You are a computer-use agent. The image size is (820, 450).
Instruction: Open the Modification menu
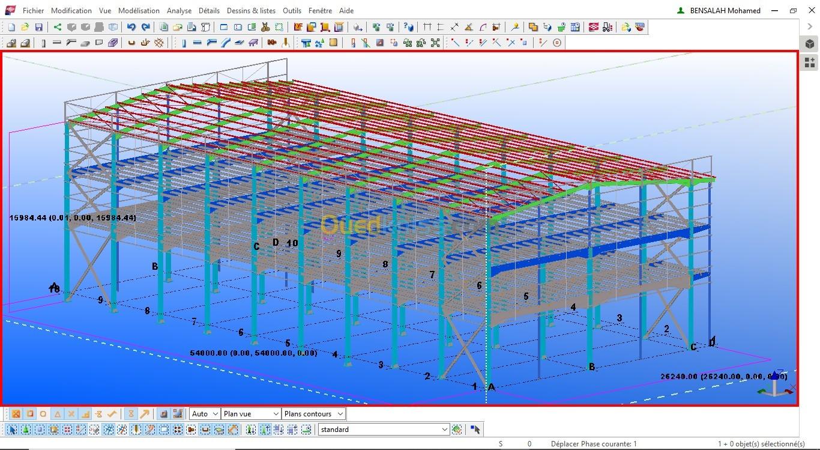pyautogui.click(x=71, y=11)
